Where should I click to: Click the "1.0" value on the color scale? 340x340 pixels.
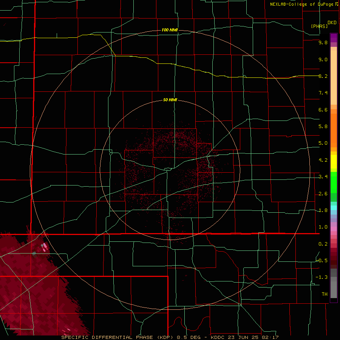click(323, 227)
